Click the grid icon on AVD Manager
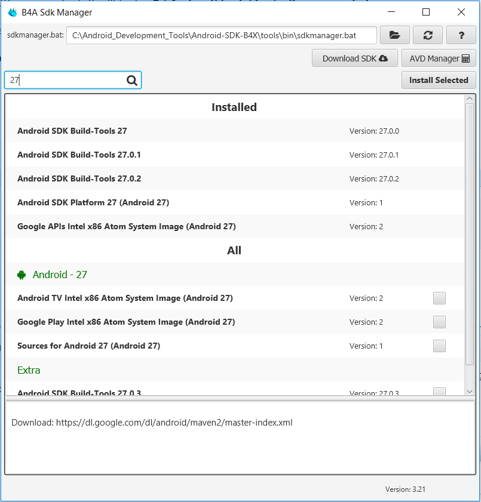 coord(464,58)
